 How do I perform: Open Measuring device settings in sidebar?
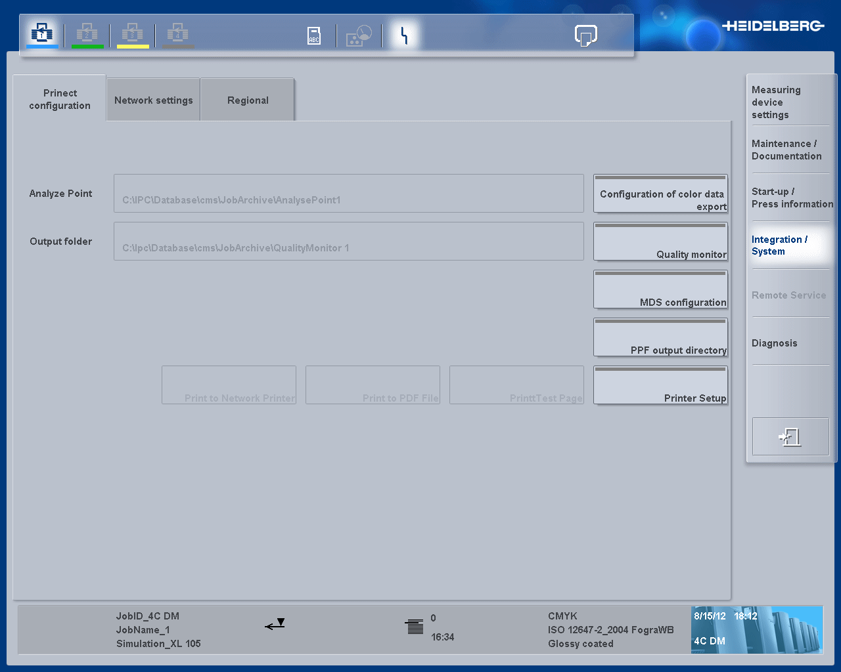[x=777, y=102]
